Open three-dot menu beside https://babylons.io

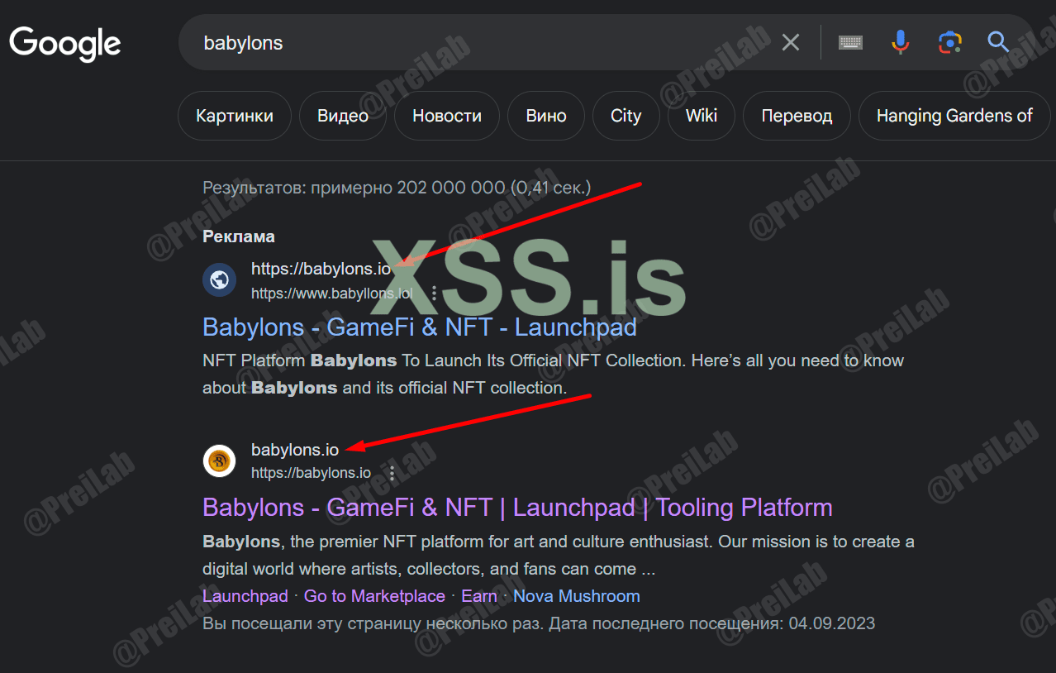[x=392, y=474]
